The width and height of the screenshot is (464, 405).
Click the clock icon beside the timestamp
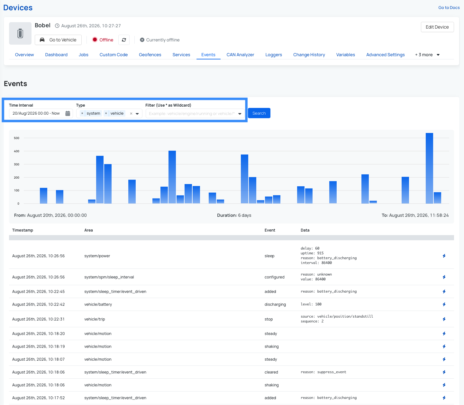click(x=57, y=26)
